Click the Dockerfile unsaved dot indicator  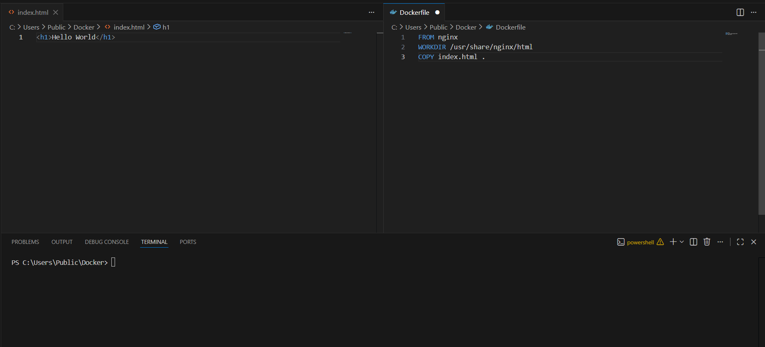click(x=437, y=12)
